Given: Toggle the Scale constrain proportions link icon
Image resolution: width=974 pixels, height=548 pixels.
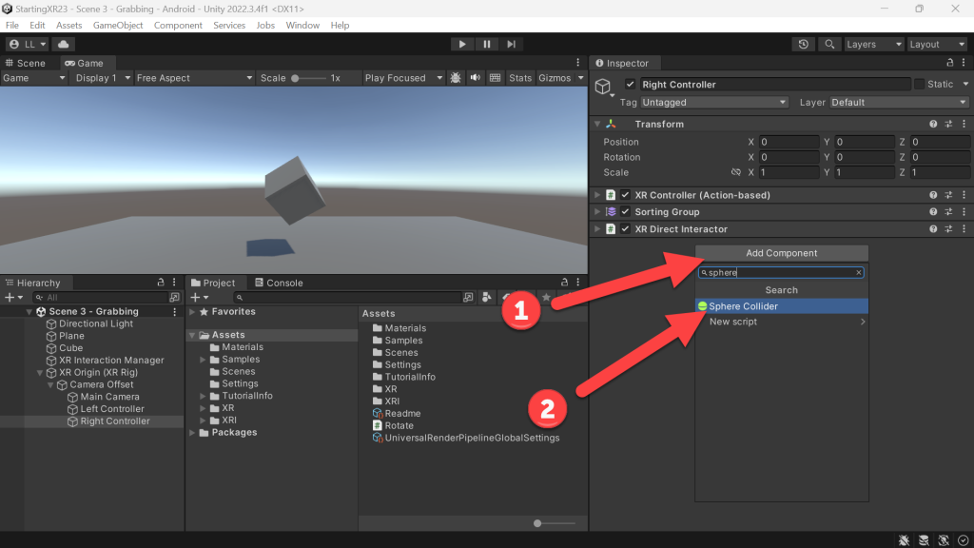Looking at the screenshot, I should 736,172.
